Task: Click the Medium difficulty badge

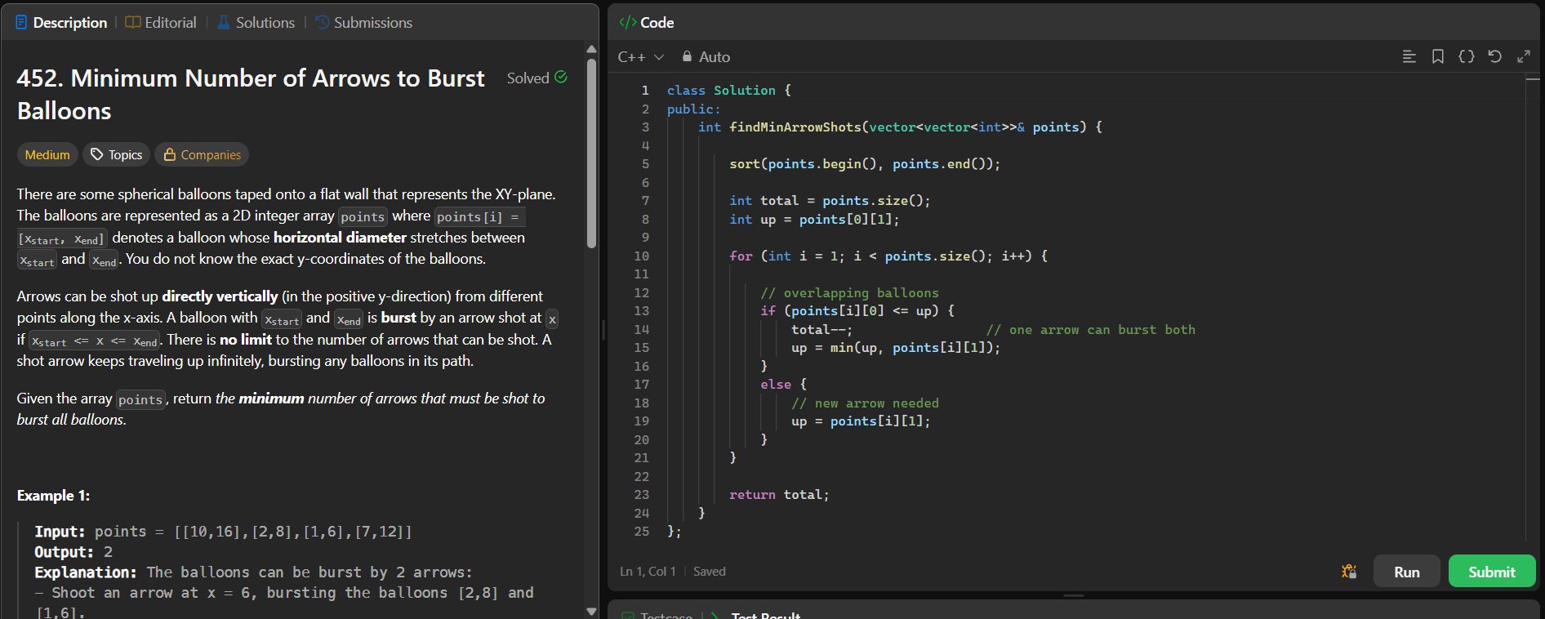Action: coord(47,154)
